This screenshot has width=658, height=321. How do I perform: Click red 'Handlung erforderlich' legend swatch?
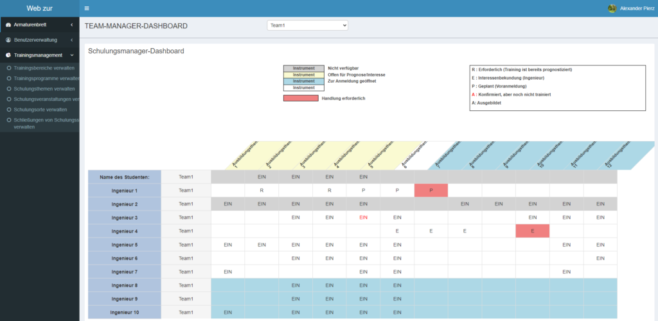click(x=301, y=98)
